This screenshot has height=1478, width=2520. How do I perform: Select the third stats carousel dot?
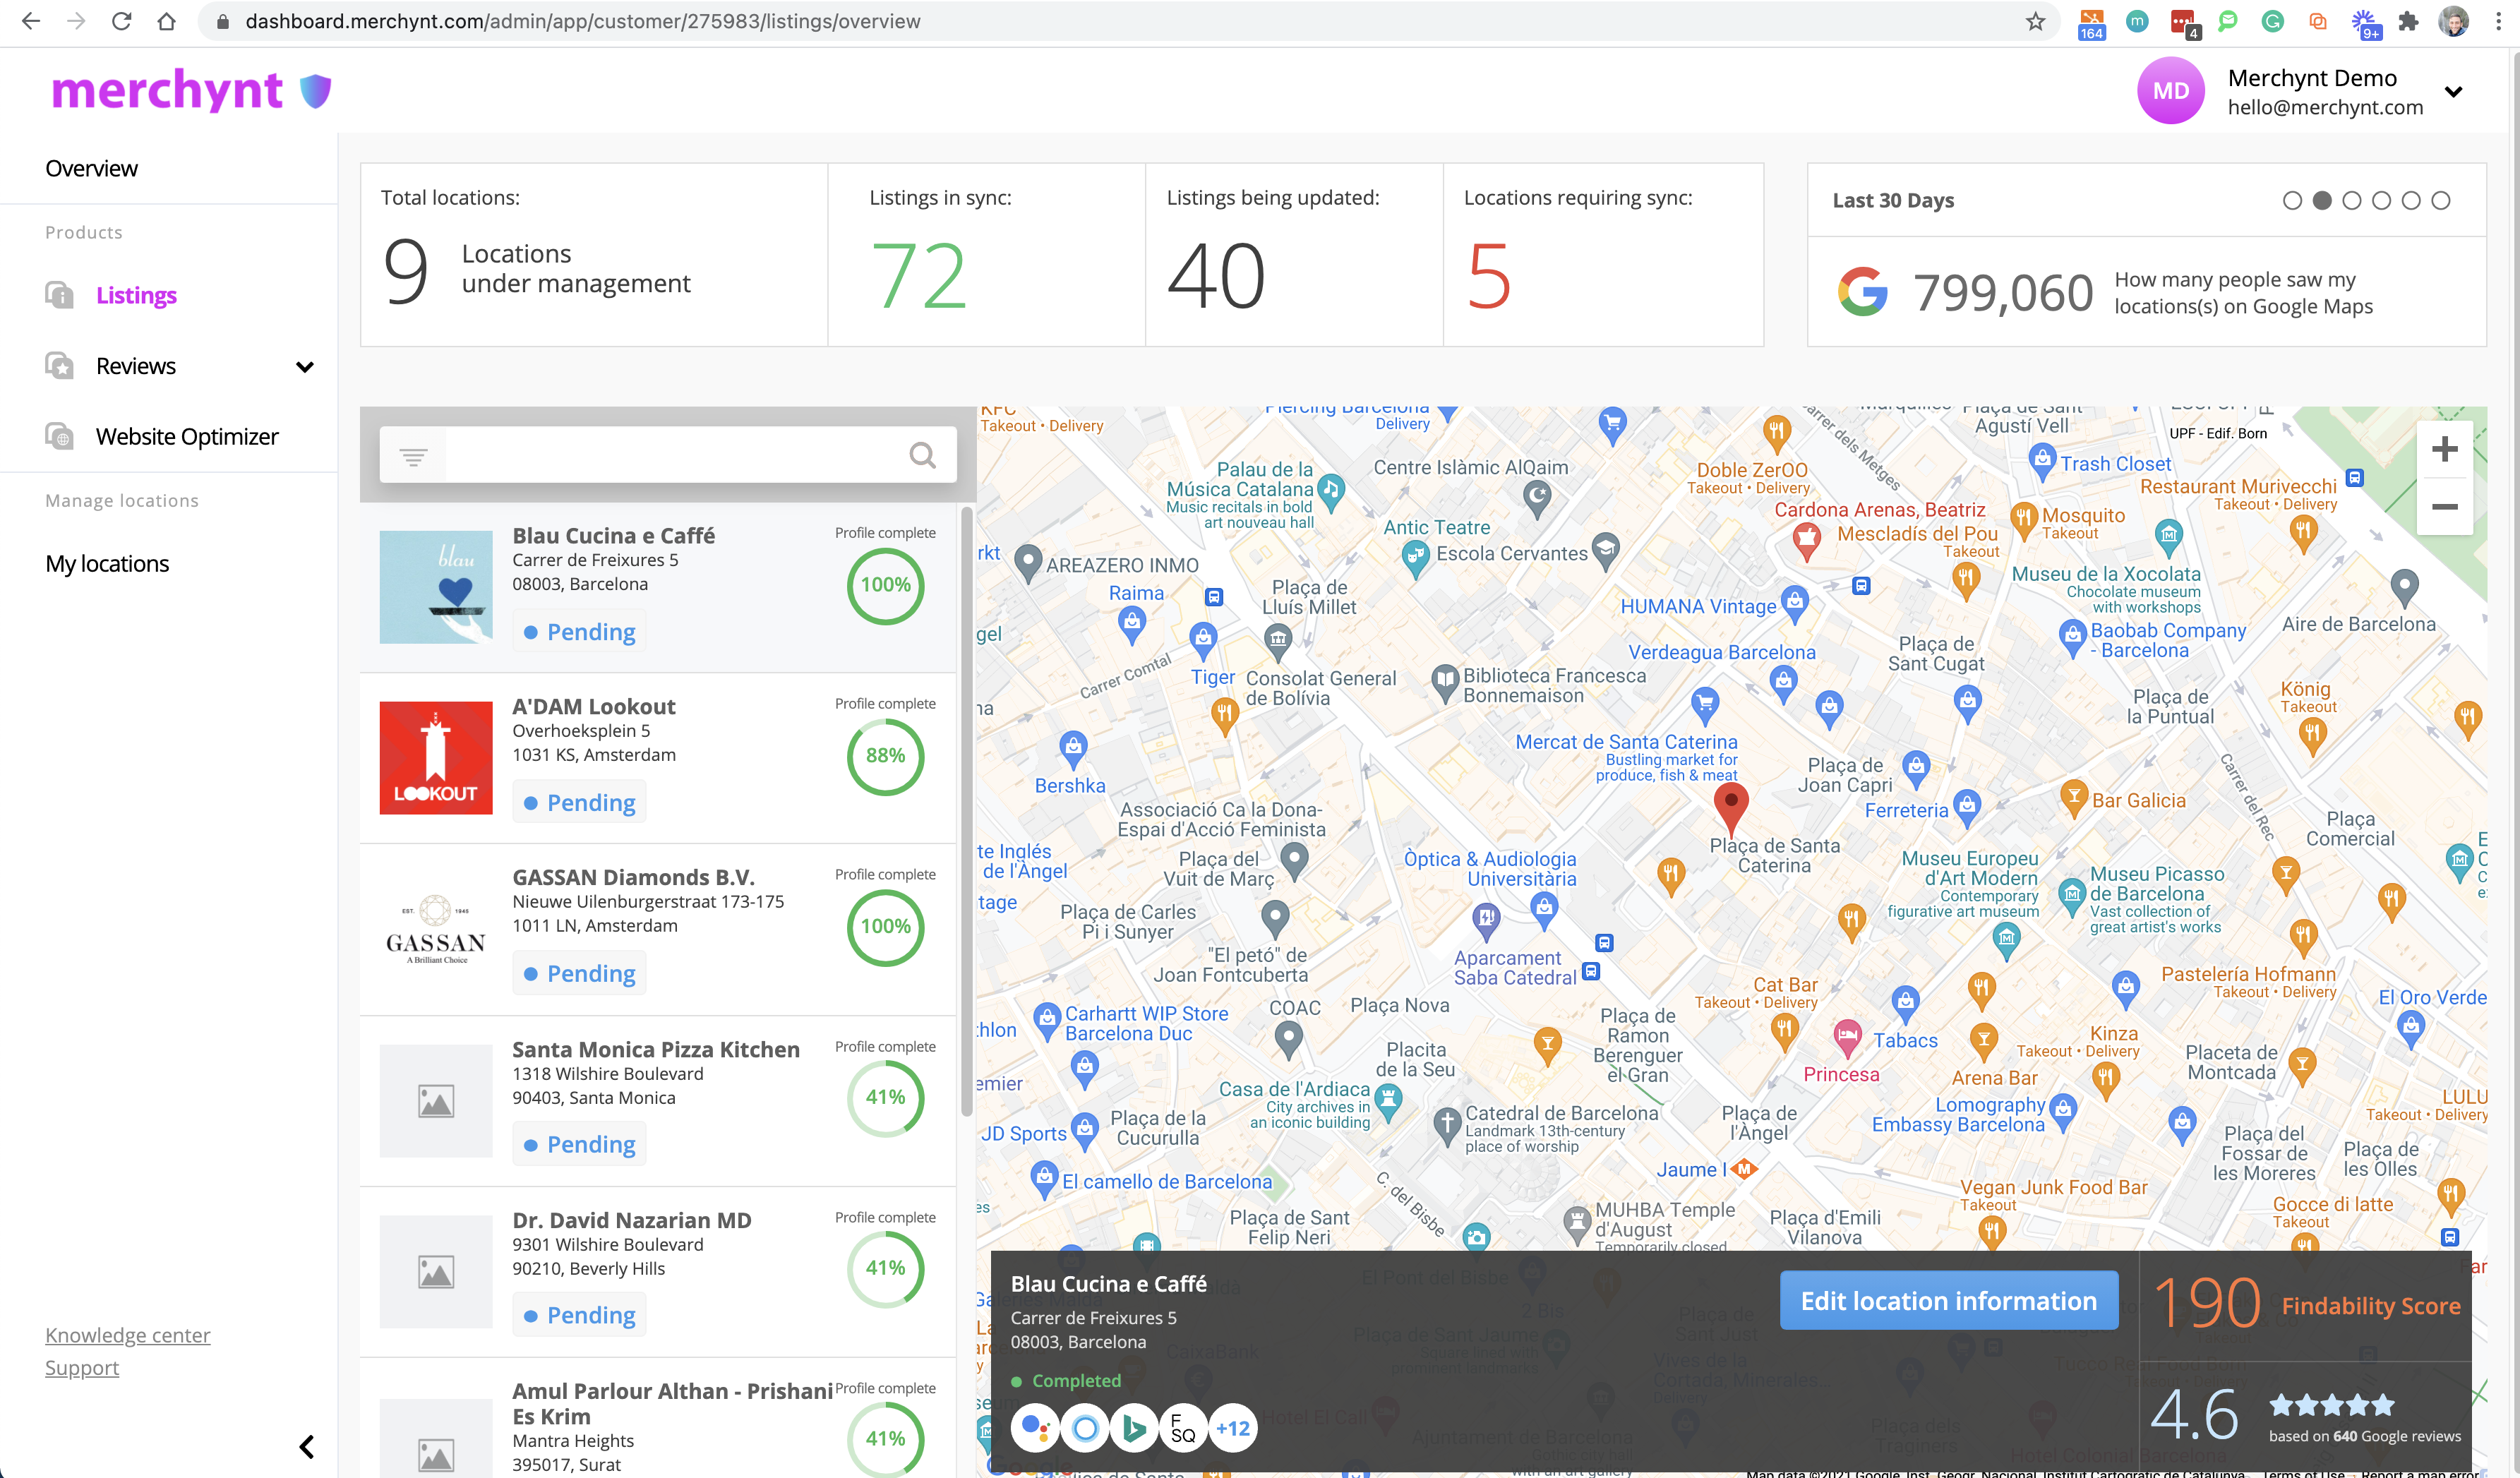point(2351,201)
